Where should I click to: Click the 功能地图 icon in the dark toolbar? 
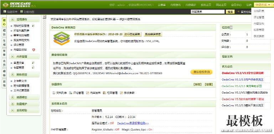(x=22, y=12)
